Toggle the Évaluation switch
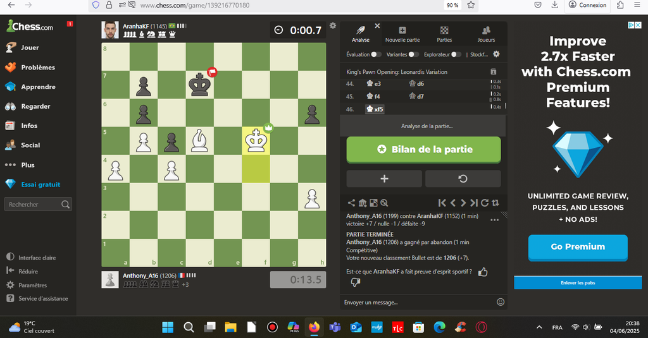Screen dimensions: 648x338 point(376,54)
